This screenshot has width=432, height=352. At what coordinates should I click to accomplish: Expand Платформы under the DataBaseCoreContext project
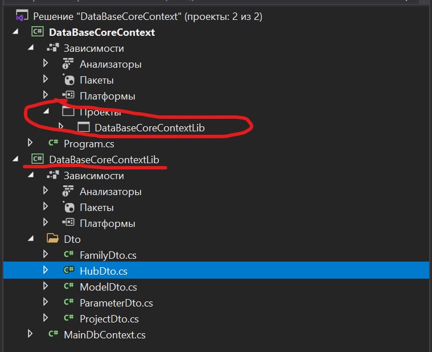[46, 95]
